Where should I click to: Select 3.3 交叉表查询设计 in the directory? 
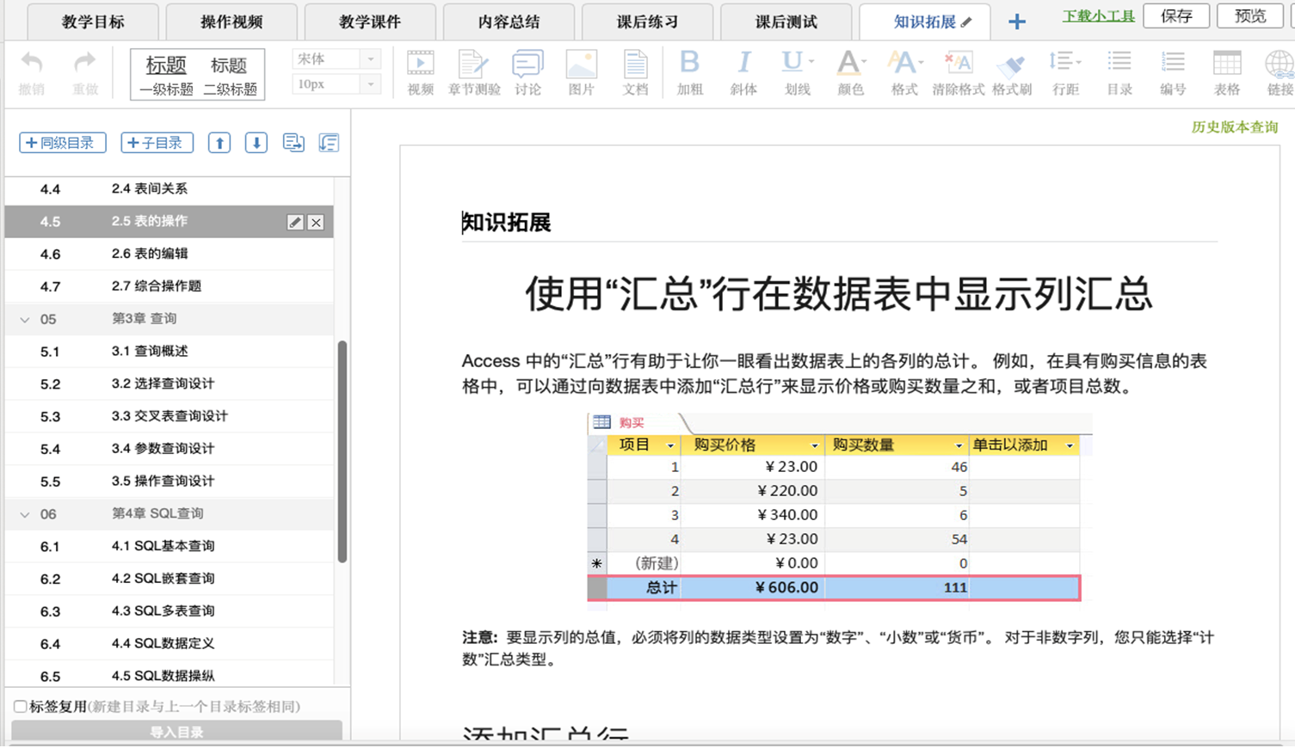[x=170, y=416]
